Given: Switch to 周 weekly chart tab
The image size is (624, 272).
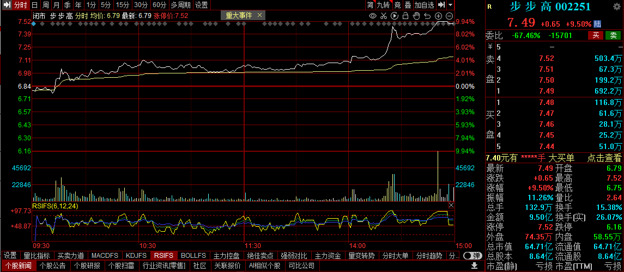Looking at the screenshot, I should pyautogui.click(x=46, y=5).
